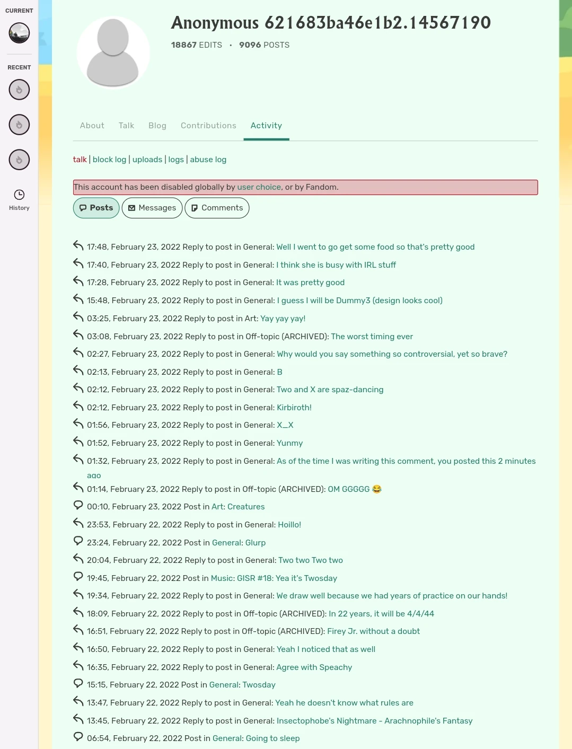
Task: Click the envelope icon on the Messages filter
Action: [x=132, y=208]
